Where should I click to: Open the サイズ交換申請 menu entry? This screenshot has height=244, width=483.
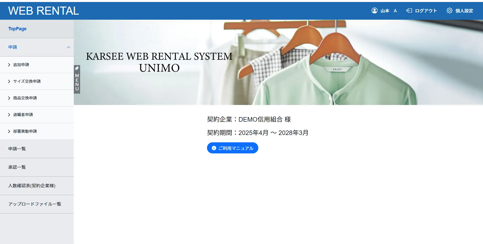tap(37, 82)
